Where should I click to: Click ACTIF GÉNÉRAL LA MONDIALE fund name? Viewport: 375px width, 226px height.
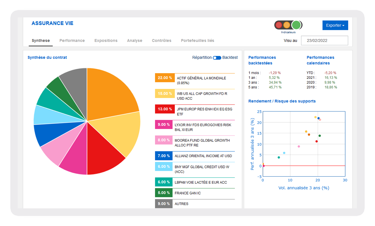point(201,80)
